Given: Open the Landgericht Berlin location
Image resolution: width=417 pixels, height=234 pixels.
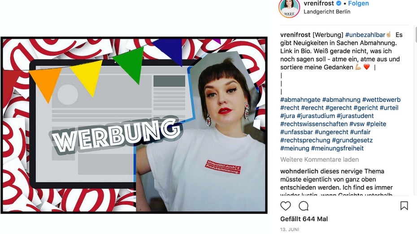Looking at the screenshot, I should coord(327,12).
